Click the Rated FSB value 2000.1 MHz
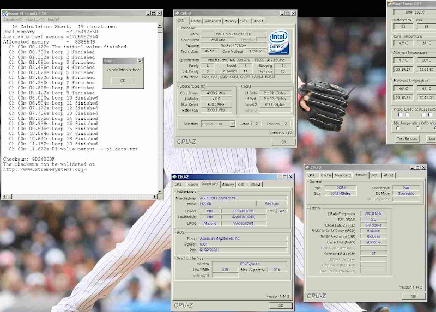The image size is (436, 312). click(216, 110)
